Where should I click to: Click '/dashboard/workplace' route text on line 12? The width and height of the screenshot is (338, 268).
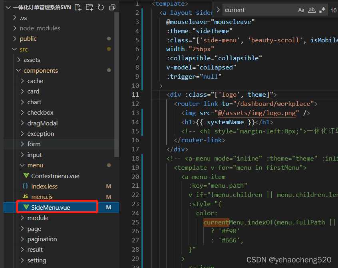(273, 104)
